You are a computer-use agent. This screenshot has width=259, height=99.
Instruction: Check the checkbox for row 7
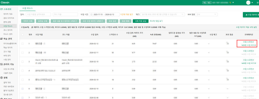pyautogui.click(x=23, y=97)
